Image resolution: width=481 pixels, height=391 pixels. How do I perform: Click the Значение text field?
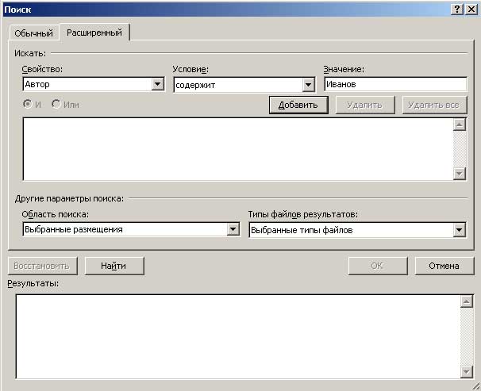pos(394,85)
